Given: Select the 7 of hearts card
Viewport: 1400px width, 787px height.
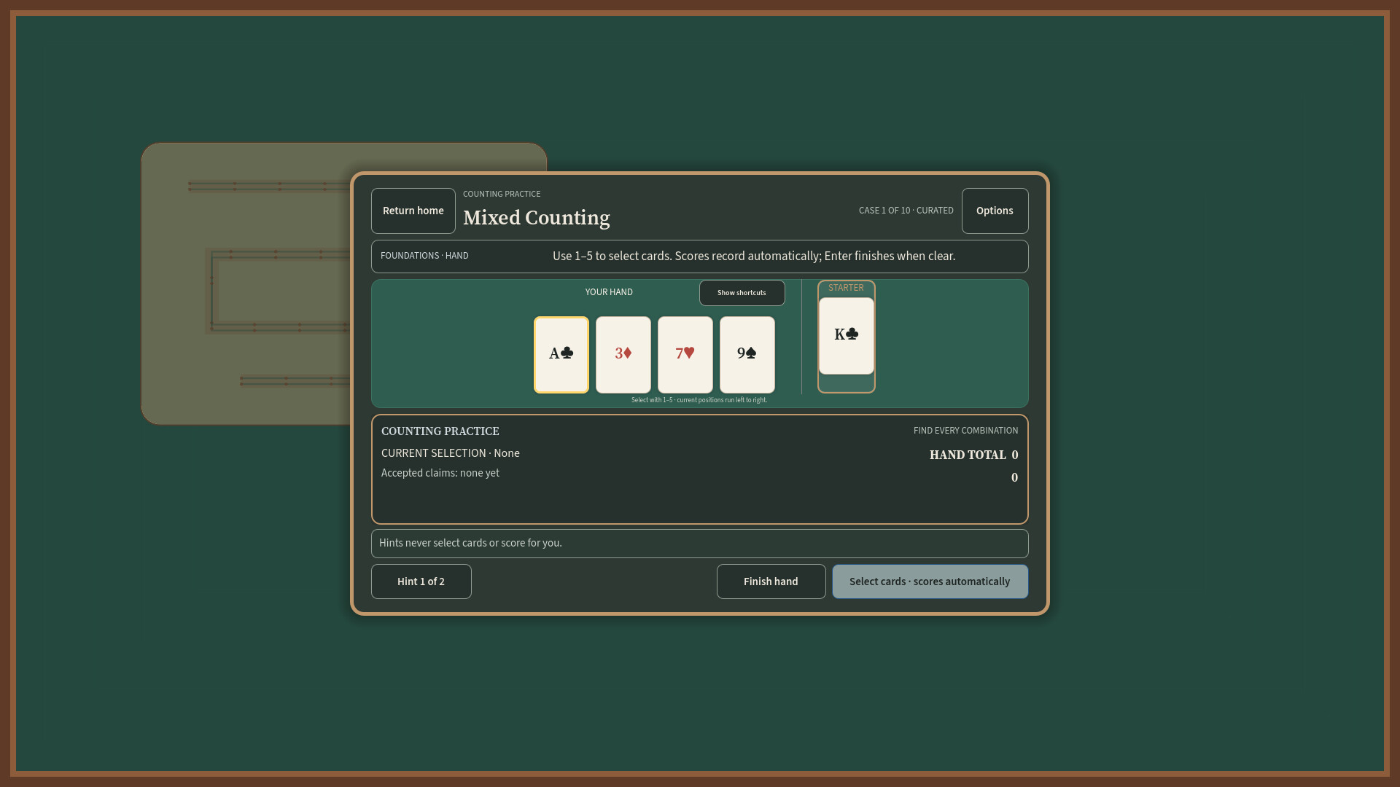Looking at the screenshot, I should coord(685,355).
